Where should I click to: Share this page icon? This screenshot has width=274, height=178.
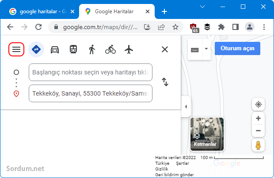[x=161, y=27]
